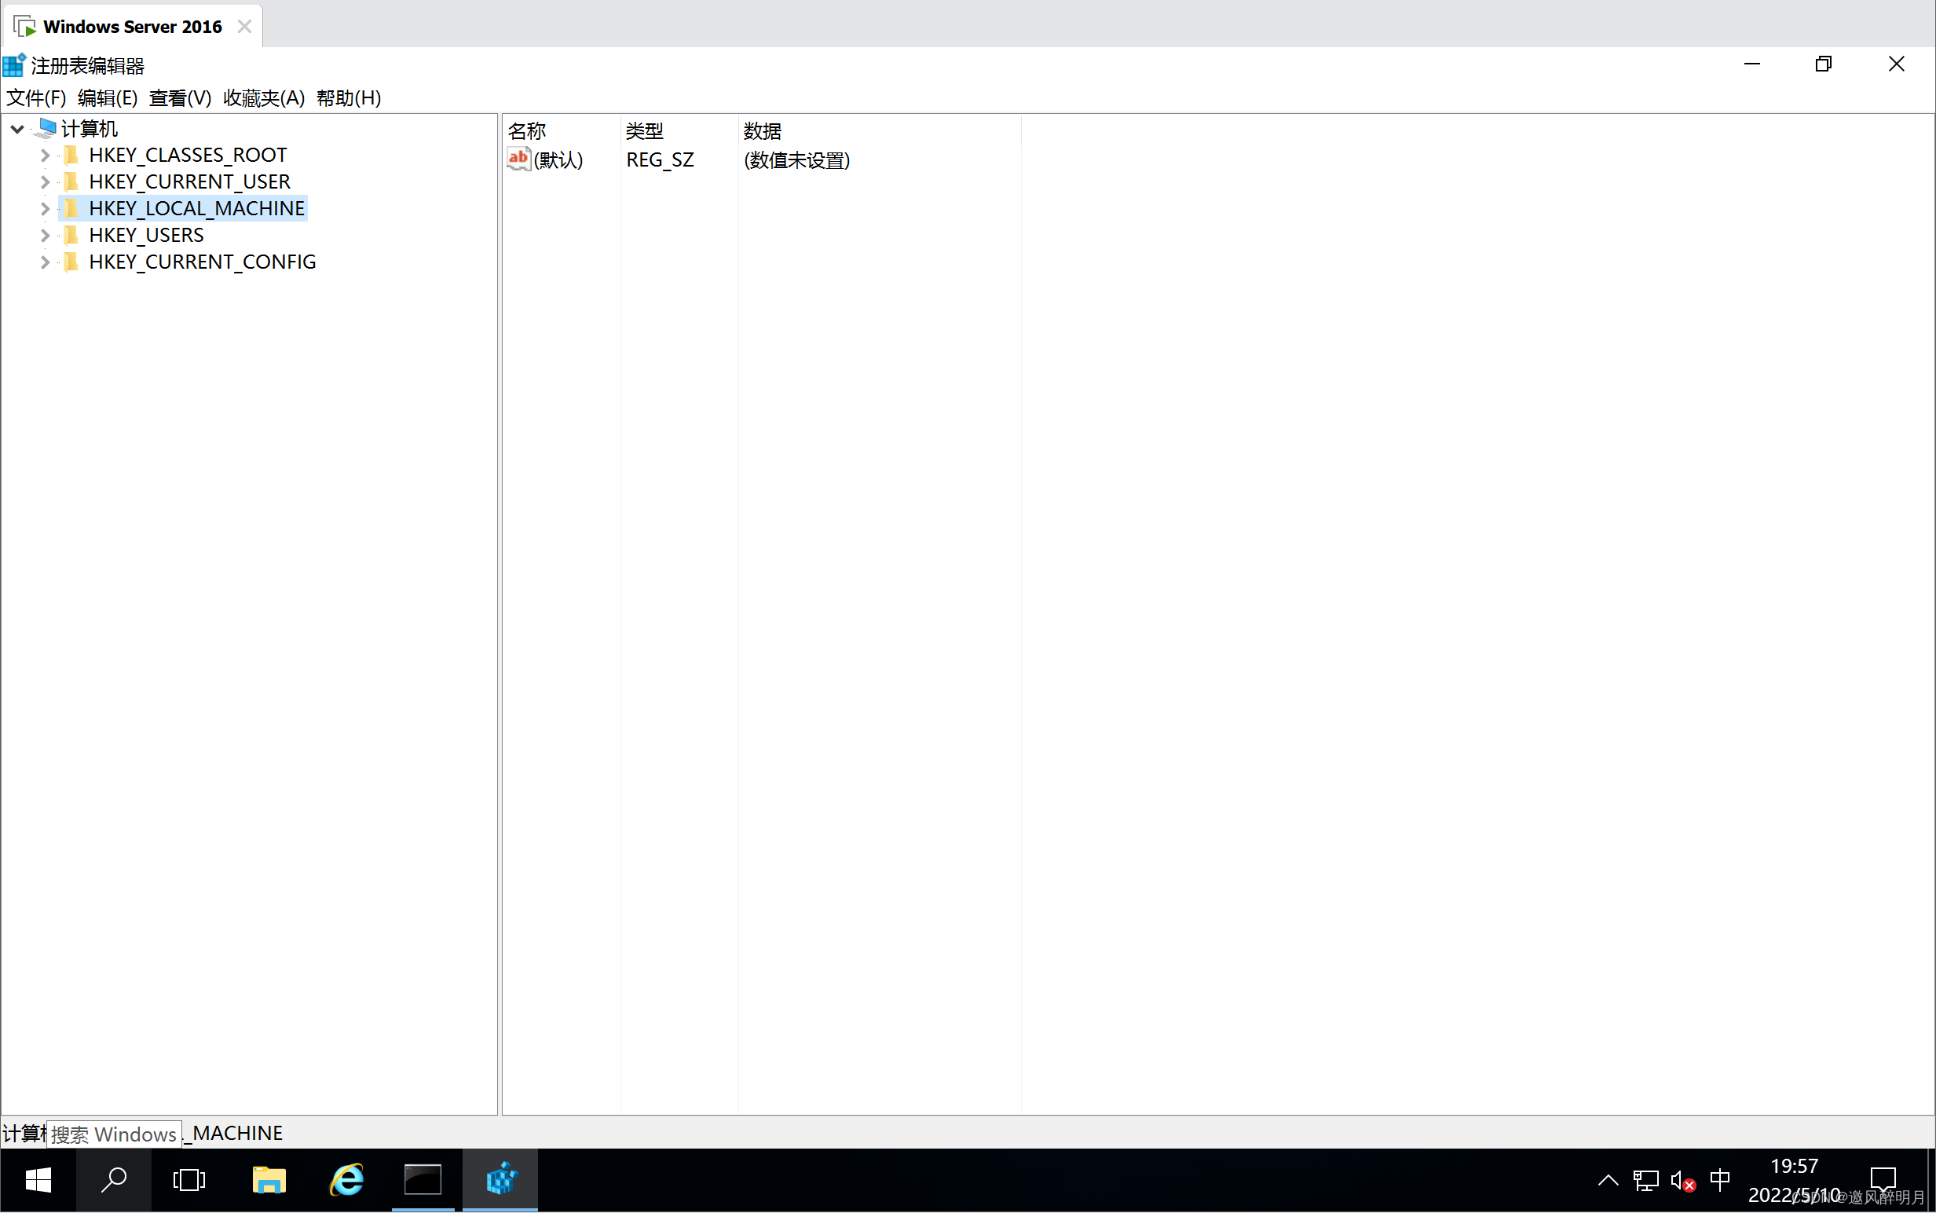Click the 注册表编辑器 application icon

point(16,63)
